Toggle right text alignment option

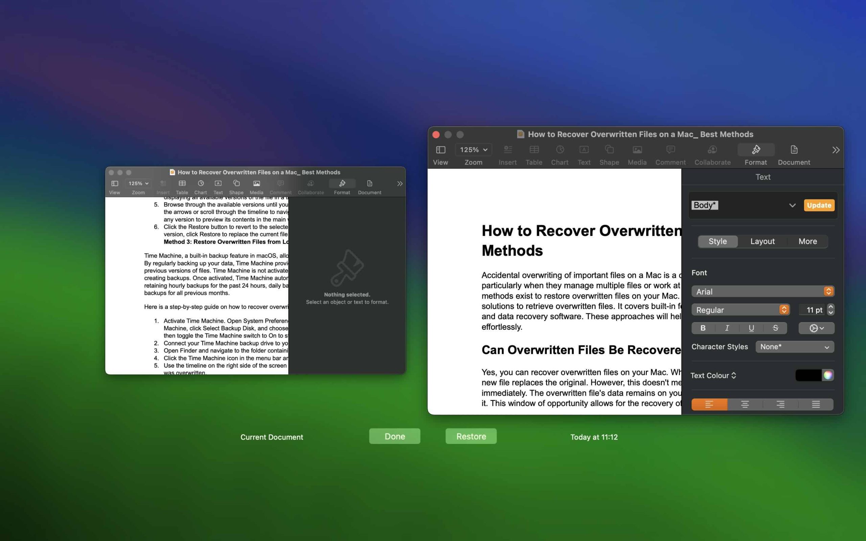[x=781, y=404]
